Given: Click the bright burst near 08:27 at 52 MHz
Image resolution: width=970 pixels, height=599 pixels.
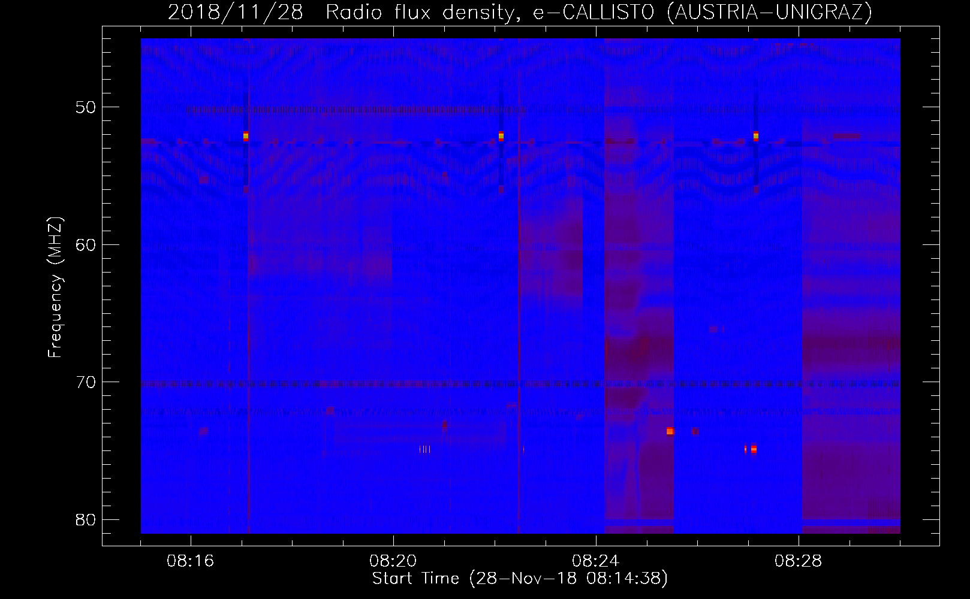Looking at the screenshot, I should pos(756,136).
